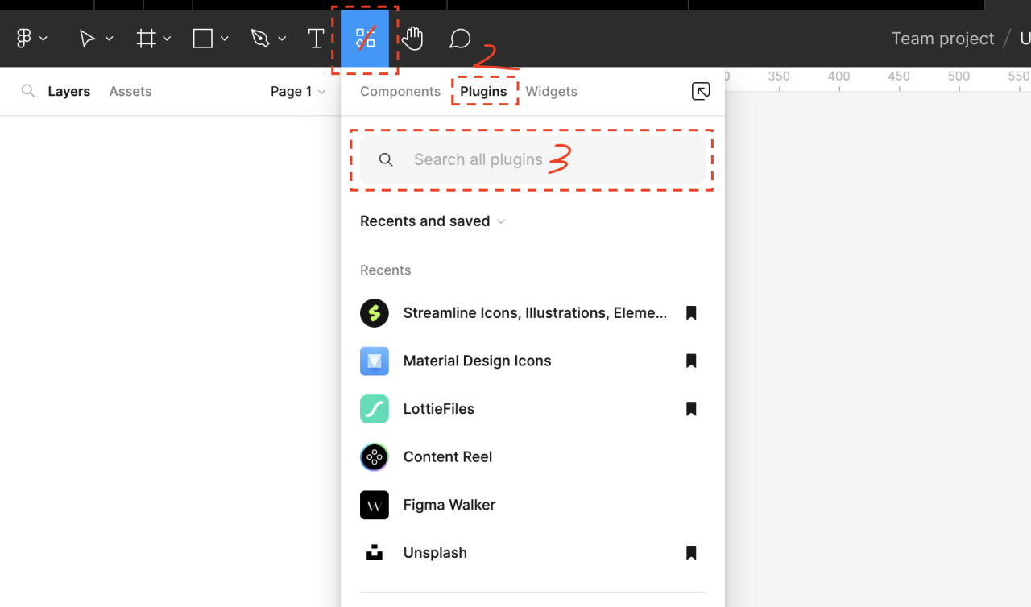Open Material Design Icons plugin icon
This screenshot has width=1031, height=607.
(x=375, y=361)
